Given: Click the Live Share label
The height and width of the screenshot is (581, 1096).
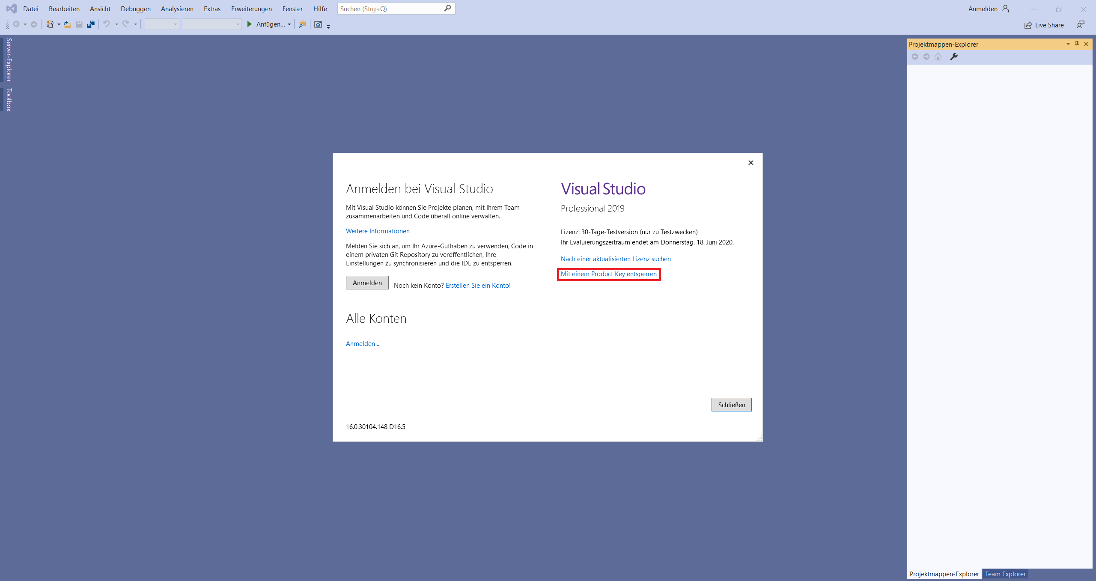Looking at the screenshot, I should click(1049, 25).
